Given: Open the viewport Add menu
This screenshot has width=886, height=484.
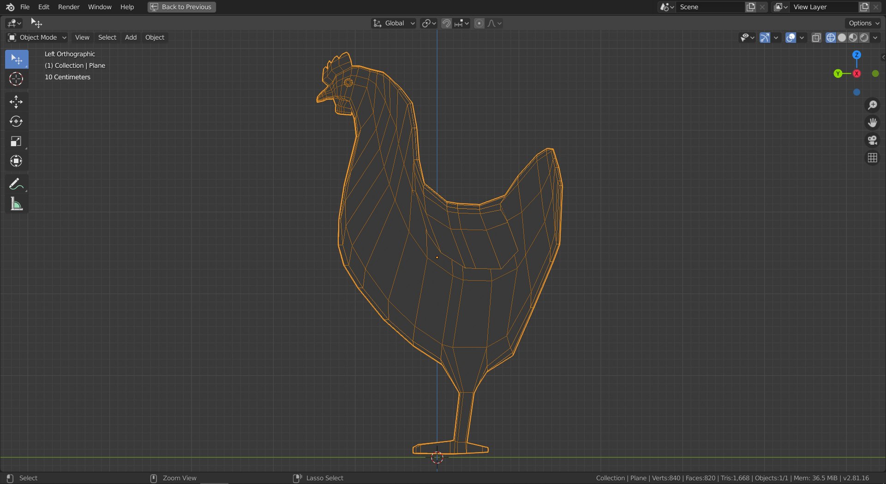Looking at the screenshot, I should (131, 37).
